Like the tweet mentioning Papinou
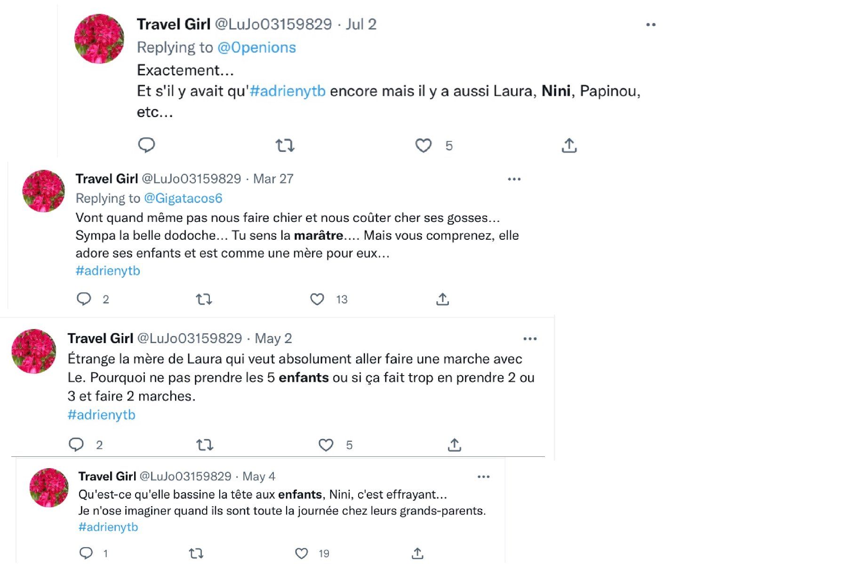The height and width of the screenshot is (564, 847). [423, 145]
